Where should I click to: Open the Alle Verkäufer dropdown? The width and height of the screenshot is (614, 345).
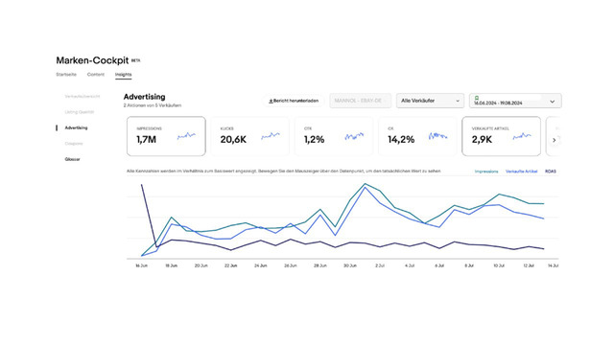point(430,101)
